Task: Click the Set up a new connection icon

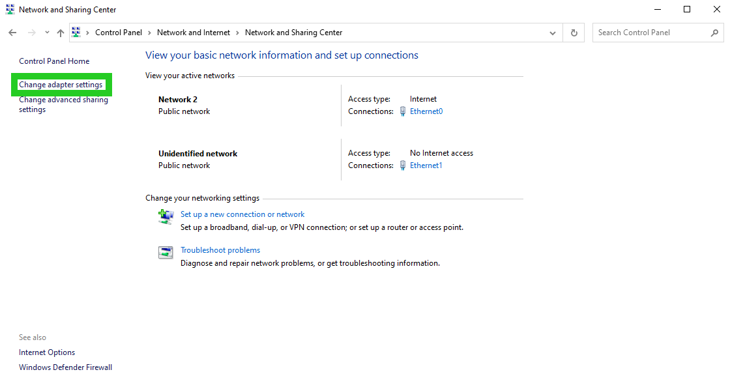Action: coord(165,216)
